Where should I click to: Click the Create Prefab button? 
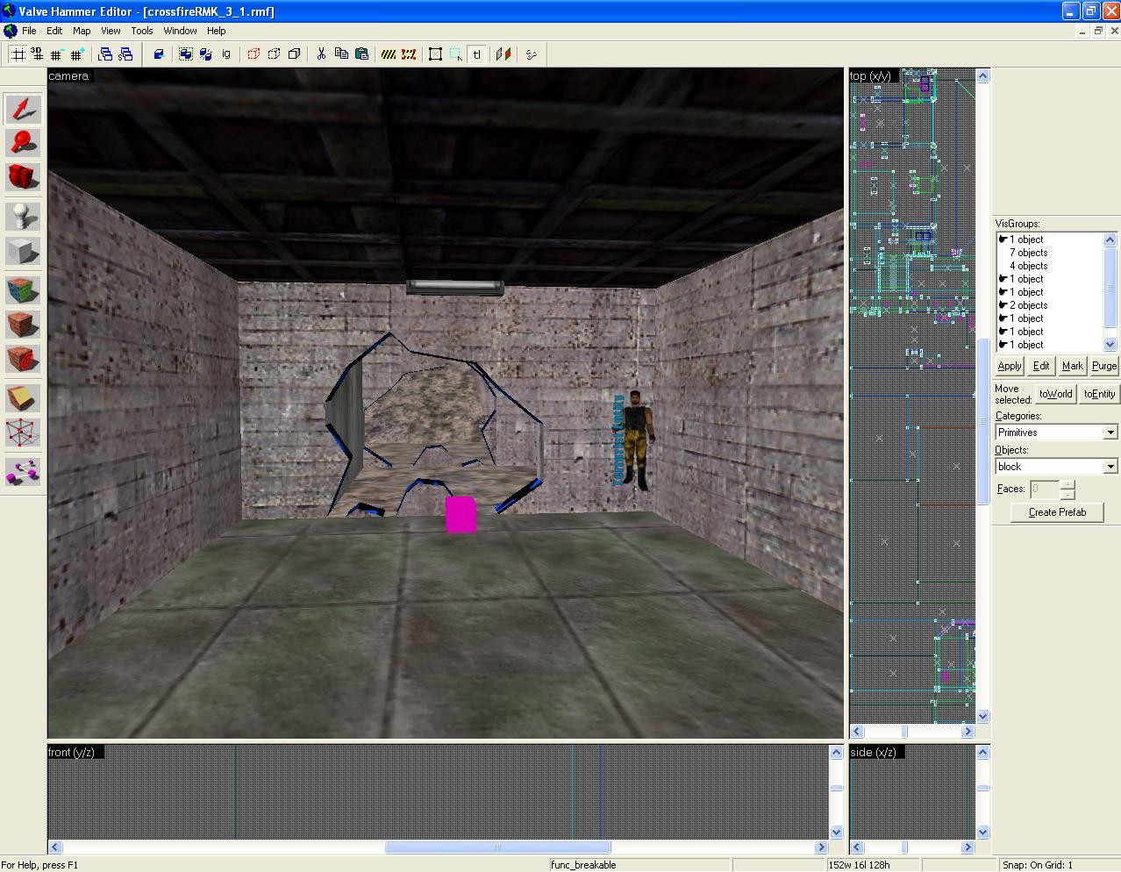1056,512
